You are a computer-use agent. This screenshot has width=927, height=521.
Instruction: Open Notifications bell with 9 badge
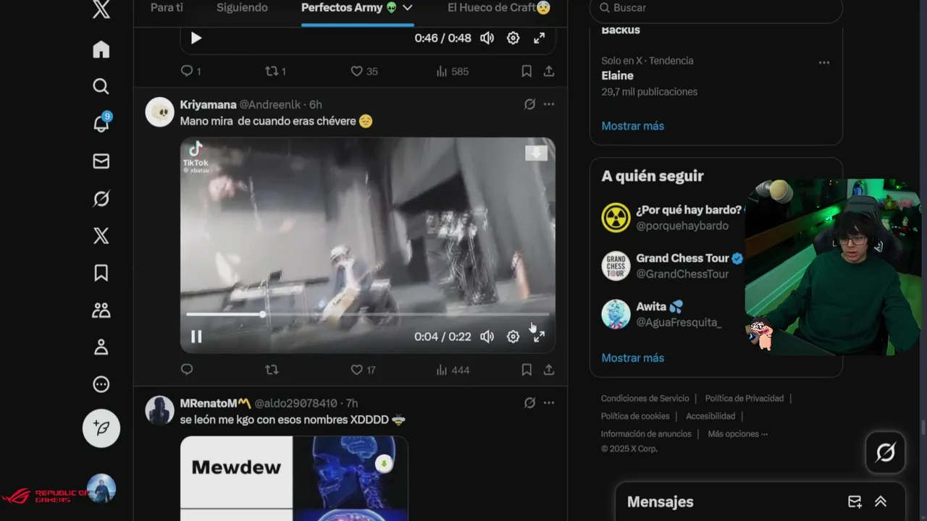(101, 123)
